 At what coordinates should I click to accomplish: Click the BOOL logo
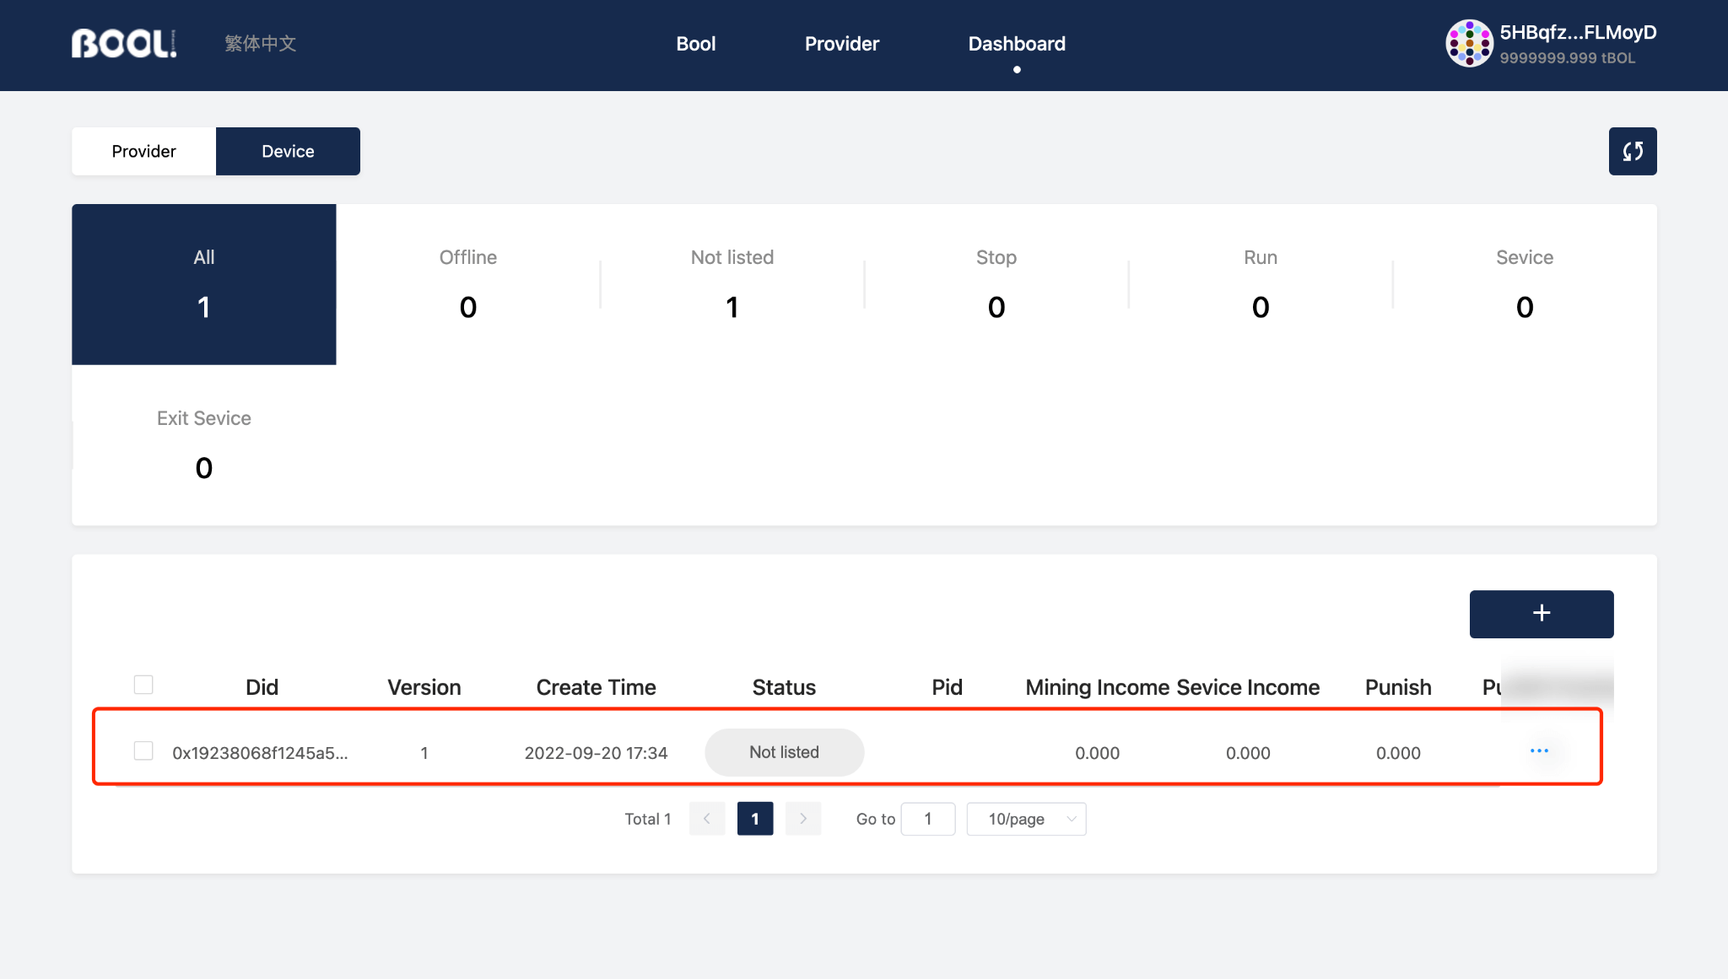pyautogui.click(x=123, y=43)
